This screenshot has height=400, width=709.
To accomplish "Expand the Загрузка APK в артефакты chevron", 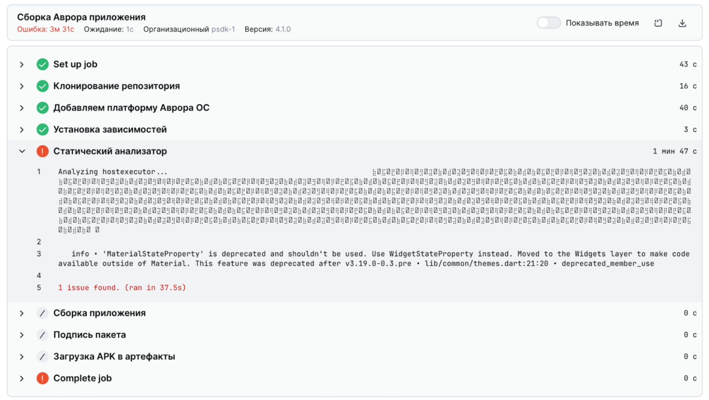I will (22, 357).
